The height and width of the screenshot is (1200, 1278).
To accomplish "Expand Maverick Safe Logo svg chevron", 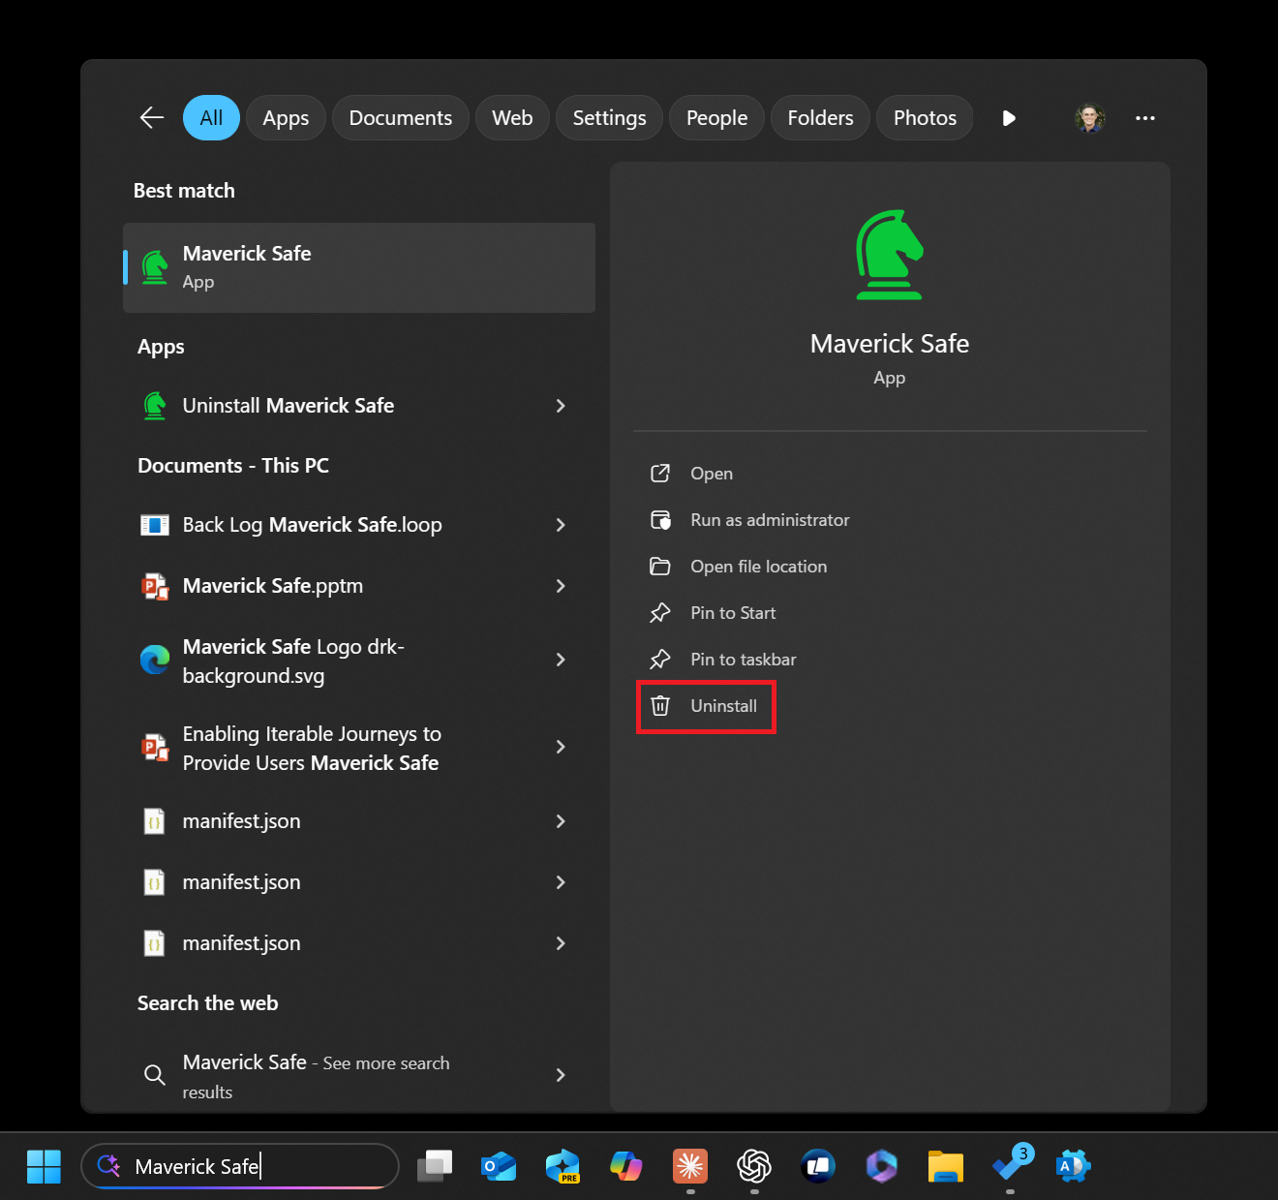I will click(x=561, y=660).
